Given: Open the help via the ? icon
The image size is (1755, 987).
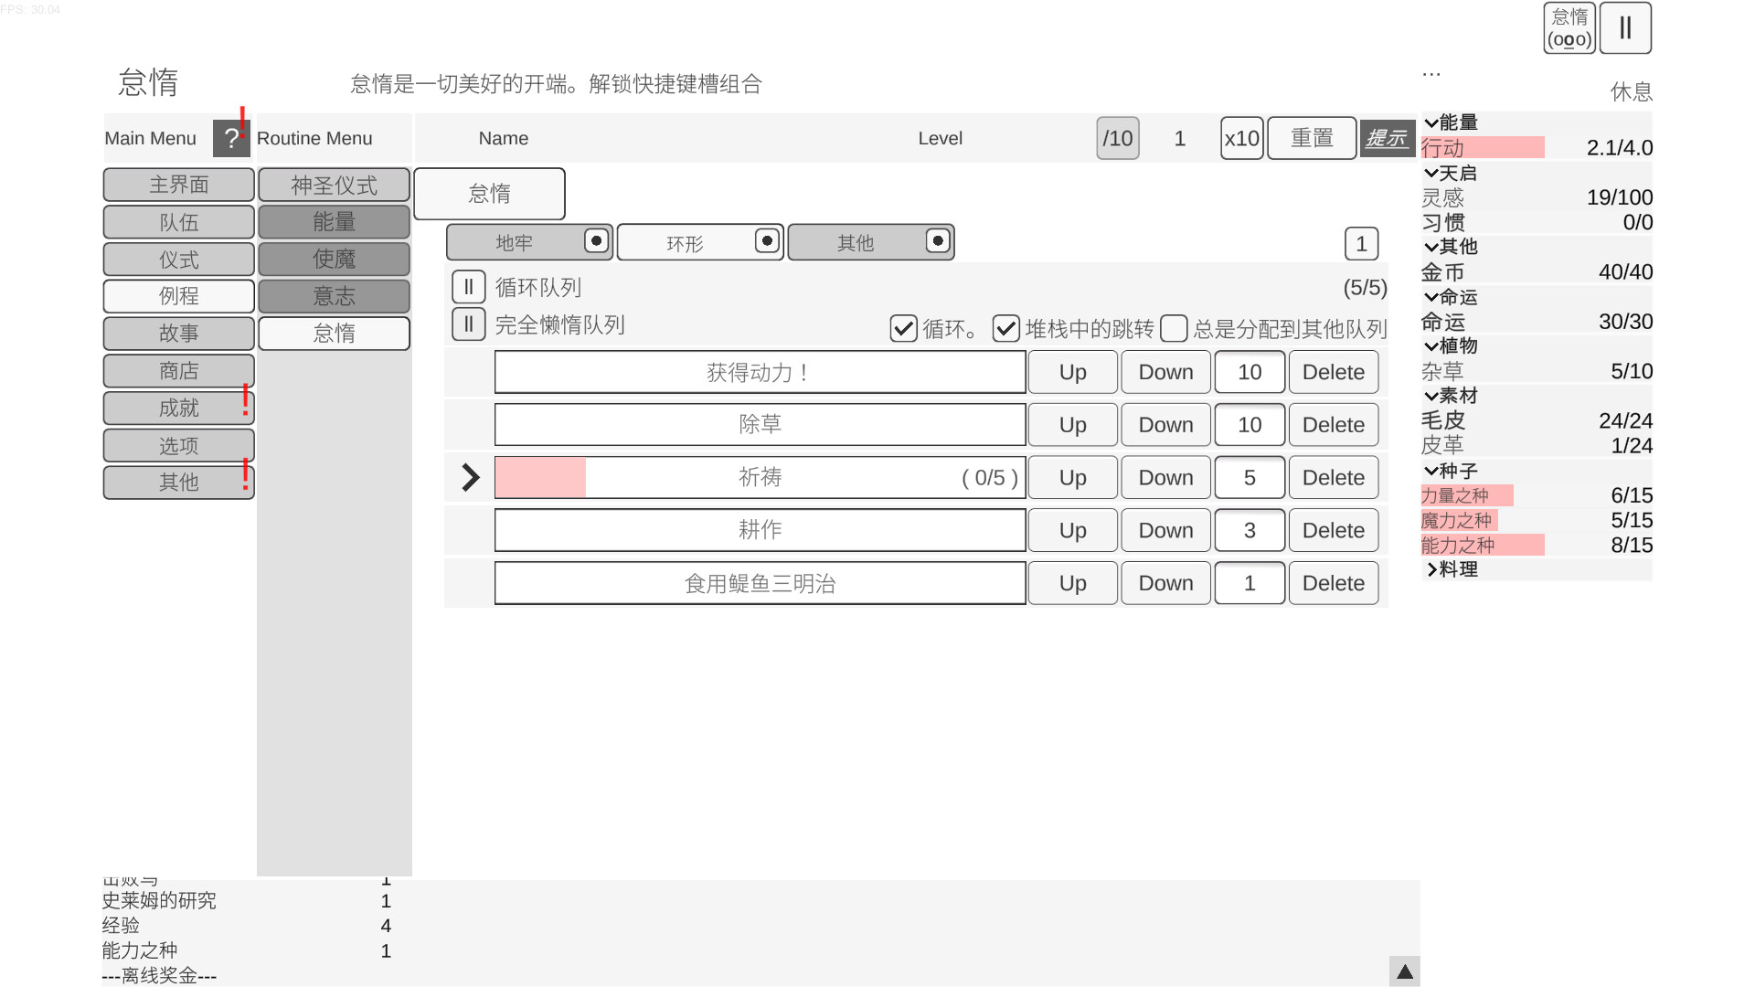Looking at the screenshot, I should pyautogui.click(x=231, y=138).
